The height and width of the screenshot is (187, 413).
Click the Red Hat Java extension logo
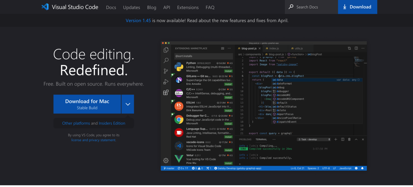(x=179, y=133)
